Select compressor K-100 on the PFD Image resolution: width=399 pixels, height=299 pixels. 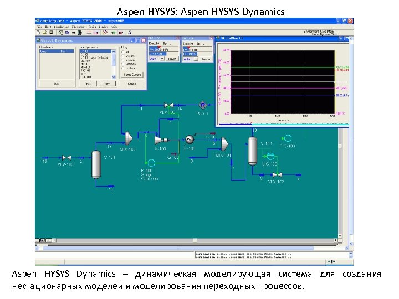click(x=161, y=140)
